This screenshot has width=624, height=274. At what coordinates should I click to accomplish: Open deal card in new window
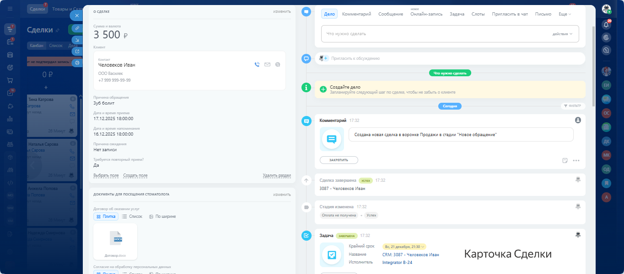point(77,51)
